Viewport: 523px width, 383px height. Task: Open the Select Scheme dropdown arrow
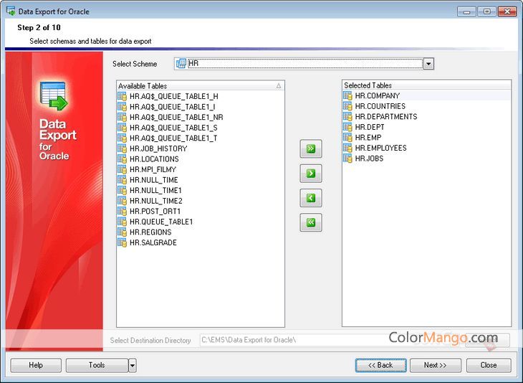coord(428,63)
